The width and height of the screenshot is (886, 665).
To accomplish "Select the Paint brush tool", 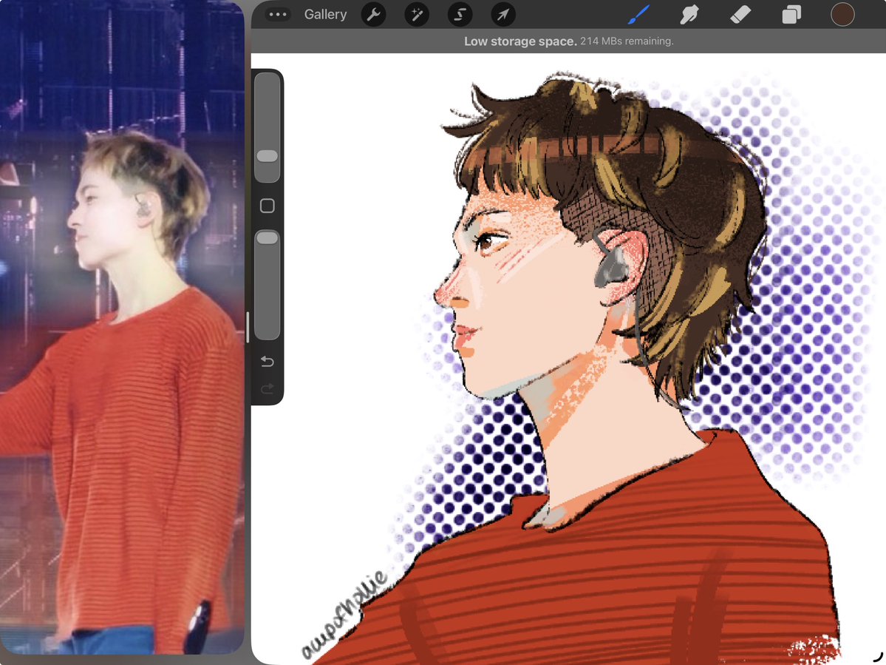I will tap(638, 14).
